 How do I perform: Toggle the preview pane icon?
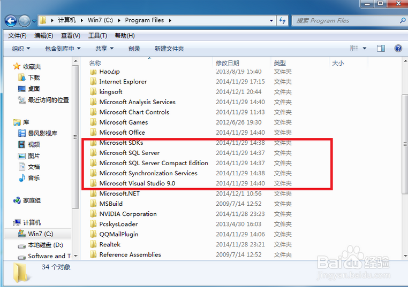(381, 48)
